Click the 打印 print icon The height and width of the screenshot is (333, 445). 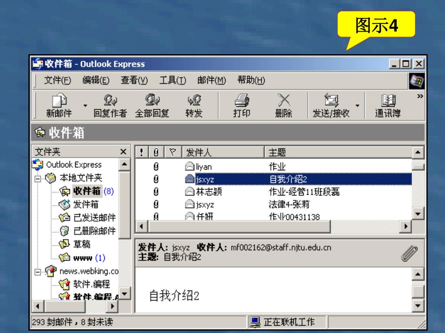coord(242,100)
